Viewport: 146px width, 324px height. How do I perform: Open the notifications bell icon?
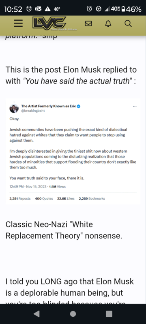pos(108,24)
